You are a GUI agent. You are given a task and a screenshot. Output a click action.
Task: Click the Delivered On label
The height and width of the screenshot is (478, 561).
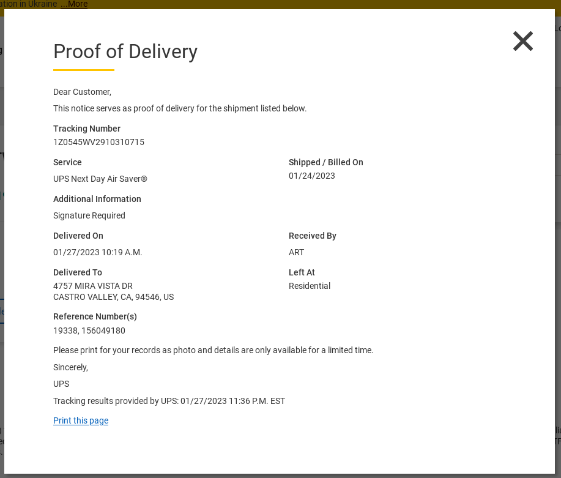(78, 236)
